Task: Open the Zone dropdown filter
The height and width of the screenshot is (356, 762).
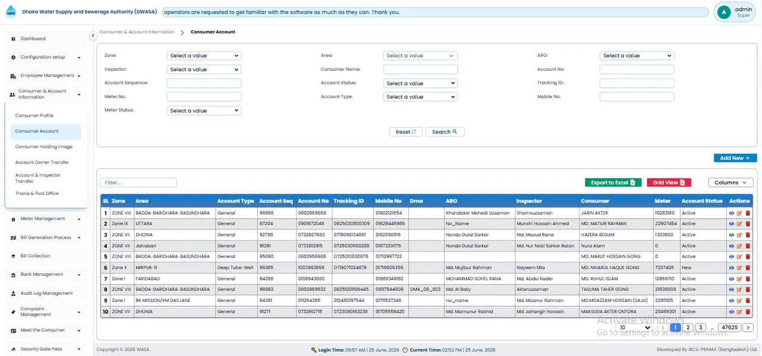Action: click(204, 56)
